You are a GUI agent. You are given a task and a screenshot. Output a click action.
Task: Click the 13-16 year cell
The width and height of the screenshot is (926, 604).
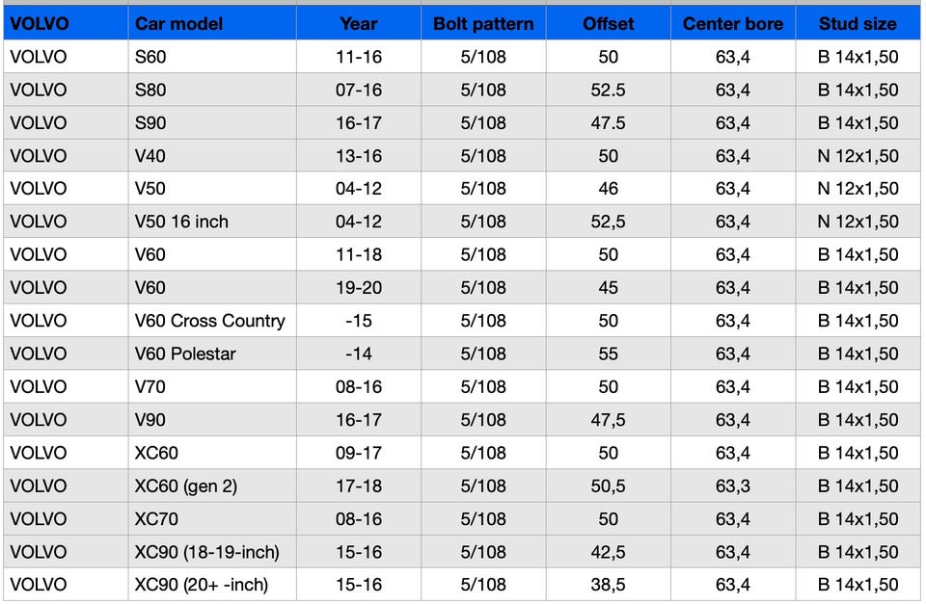(x=359, y=156)
